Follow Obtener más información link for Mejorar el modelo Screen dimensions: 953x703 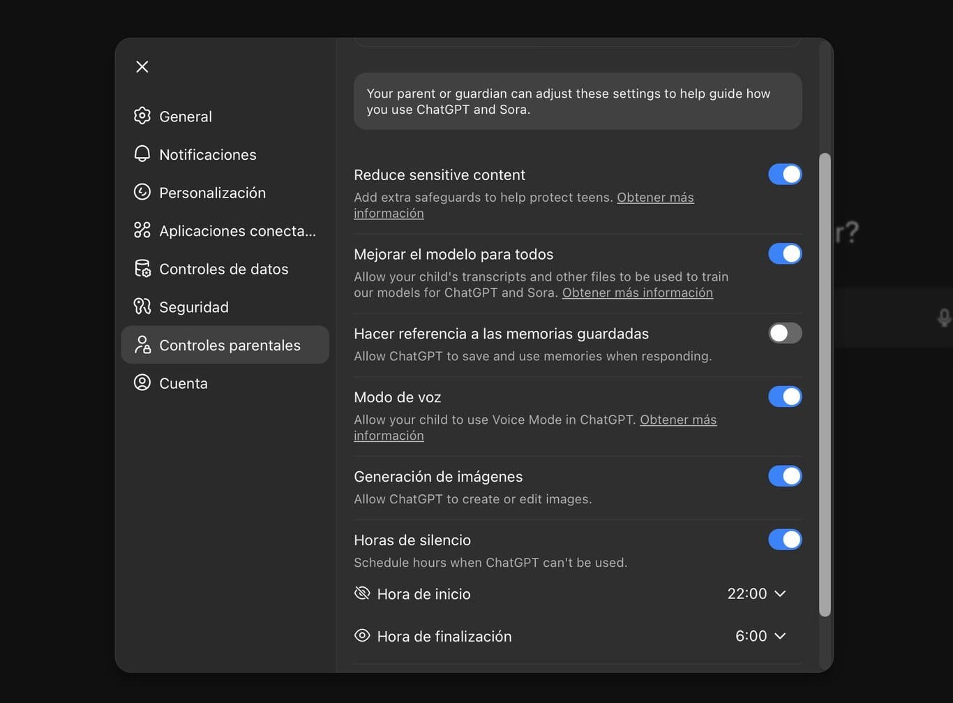click(x=637, y=293)
